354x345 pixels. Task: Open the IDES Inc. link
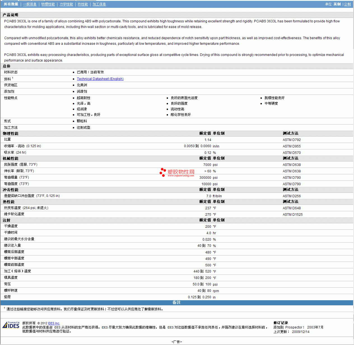coord(54,323)
